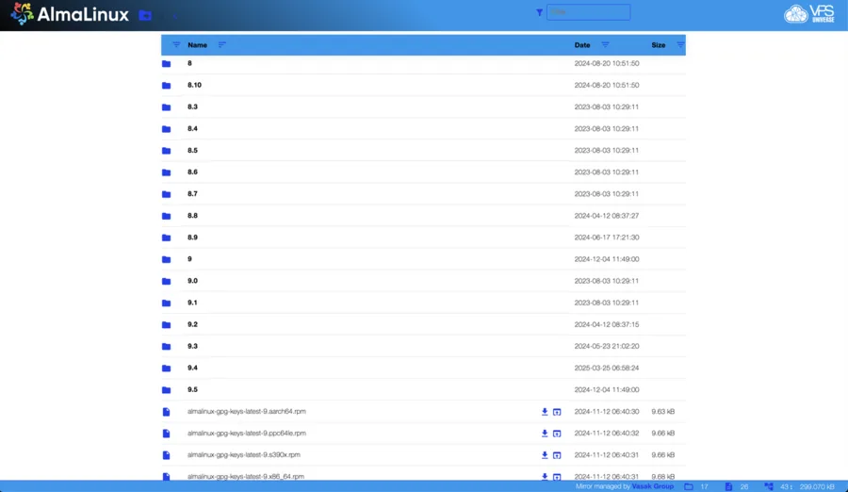Open the 9.5 directory
848x492 pixels.
[x=192, y=389]
